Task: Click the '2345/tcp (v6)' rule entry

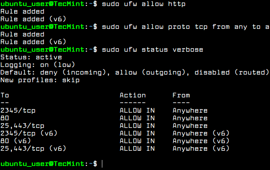Action: pos(29,134)
